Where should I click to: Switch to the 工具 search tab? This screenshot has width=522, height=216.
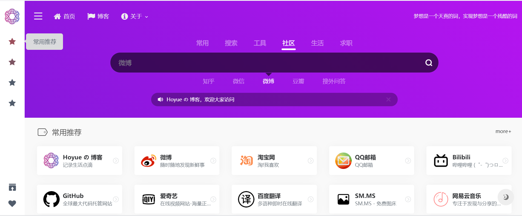260,43
